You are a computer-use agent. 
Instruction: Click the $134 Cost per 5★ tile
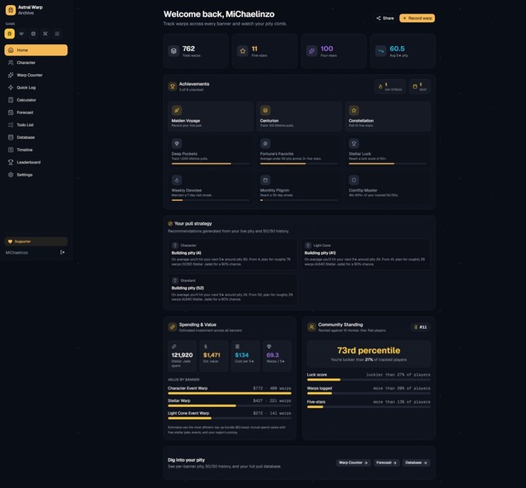pos(246,356)
